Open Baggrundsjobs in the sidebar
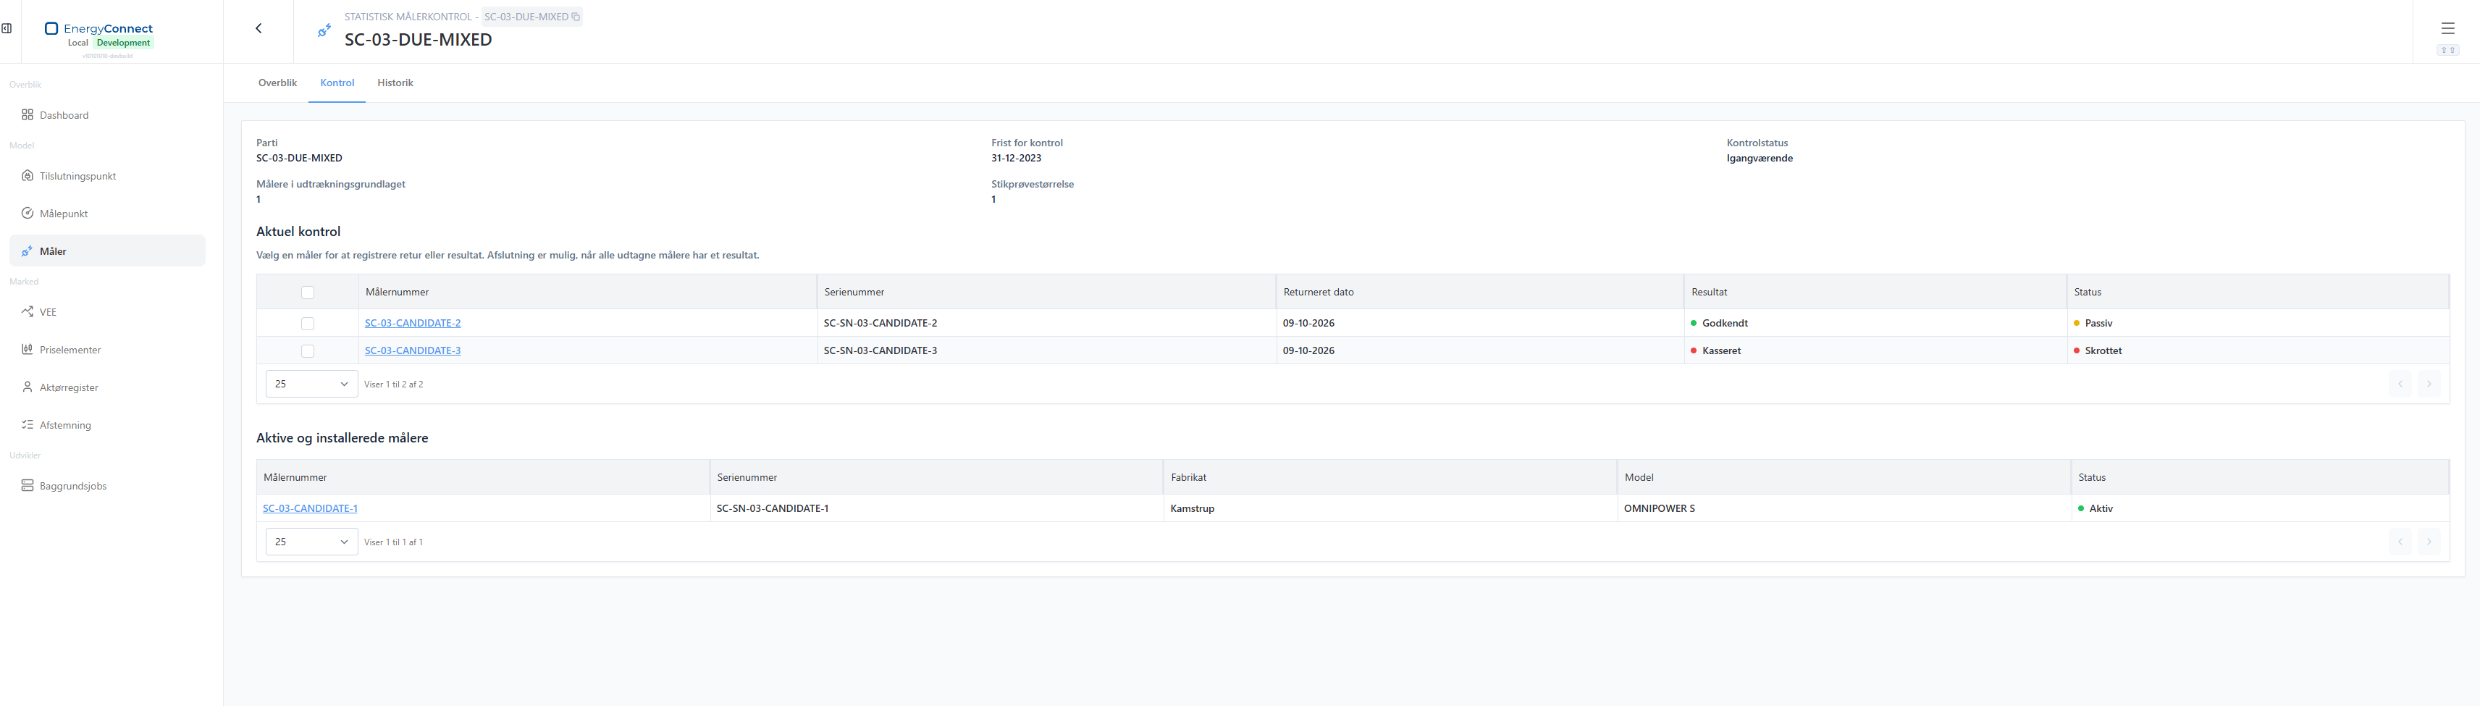Viewport: 2480px width, 706px height. pyautogui.click(x=108, y=485)
